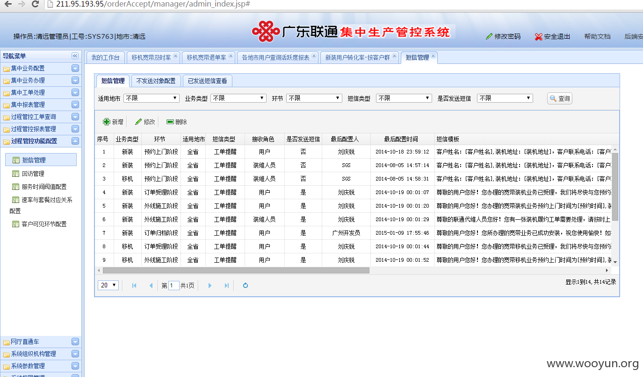Open the 不发送对象配置 sub-tab
This screenshot has height=377, width=643.
point(156,81)
